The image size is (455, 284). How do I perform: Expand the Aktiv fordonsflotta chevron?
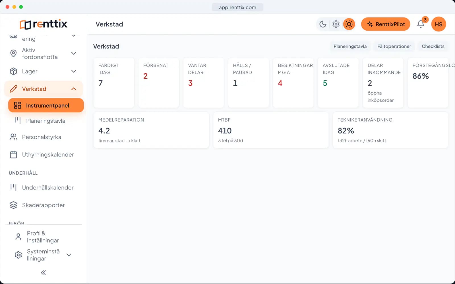point(74,53)
